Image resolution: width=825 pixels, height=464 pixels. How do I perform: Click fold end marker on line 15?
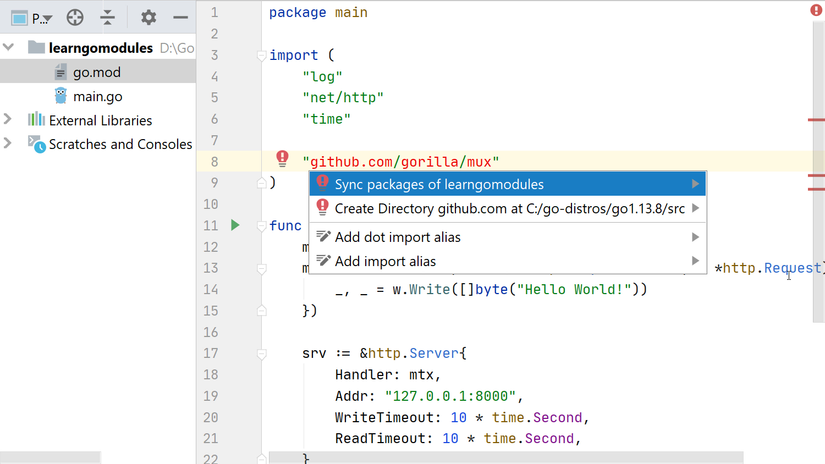pyautogui.click(x=262, y=311)
